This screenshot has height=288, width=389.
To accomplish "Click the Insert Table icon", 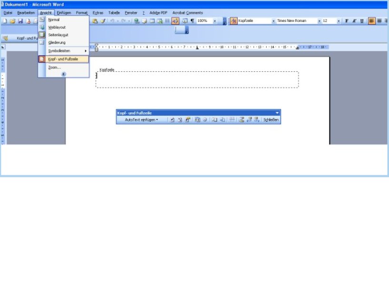I will 152,21.
